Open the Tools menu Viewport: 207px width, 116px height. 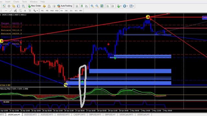pos(25,2)
